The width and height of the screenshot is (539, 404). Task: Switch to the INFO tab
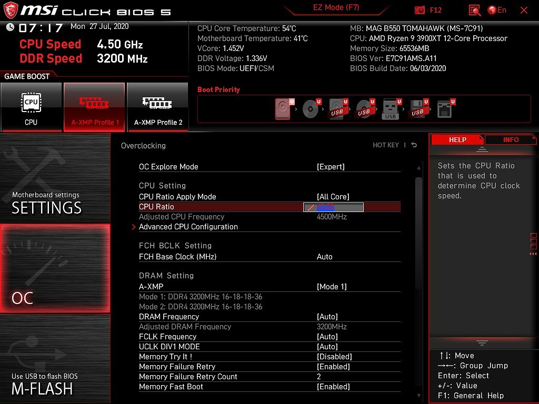click(510, 139)
